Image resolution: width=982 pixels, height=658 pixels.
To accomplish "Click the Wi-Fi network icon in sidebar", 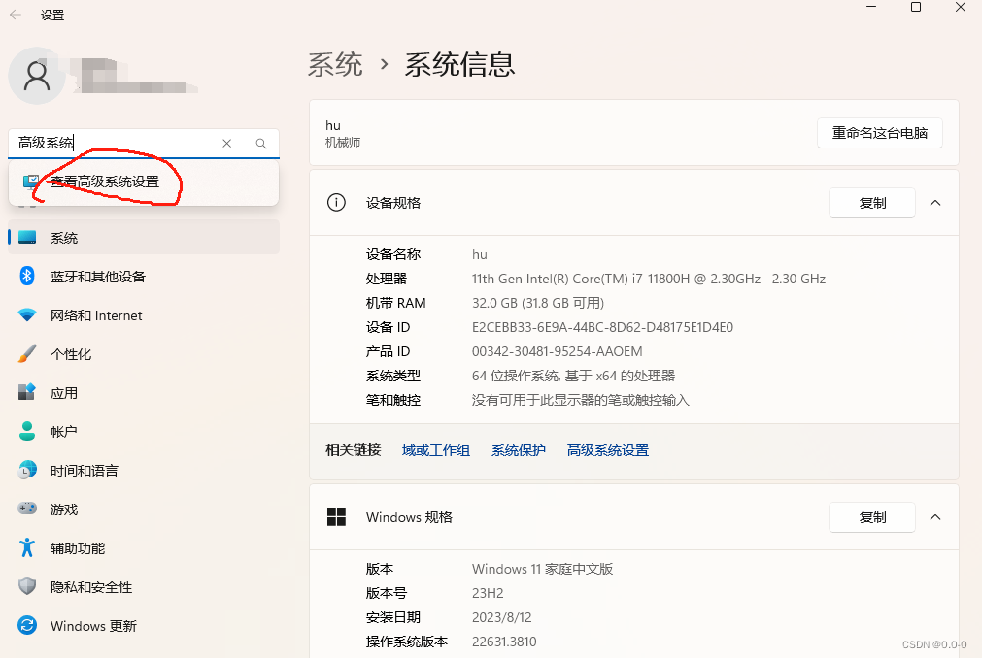I will pos(27,314).
